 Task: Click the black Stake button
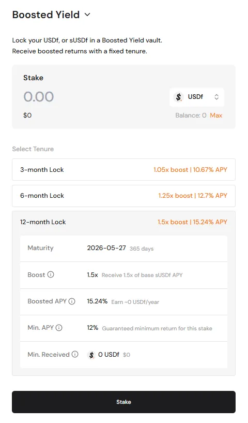click(123, 402)
